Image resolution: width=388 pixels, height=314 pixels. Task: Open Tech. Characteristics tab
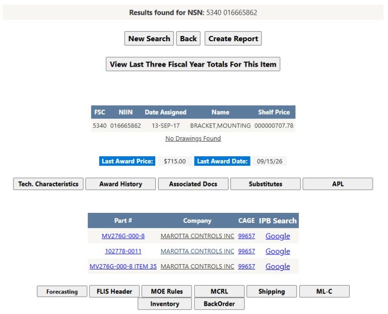tap(48, 184)
